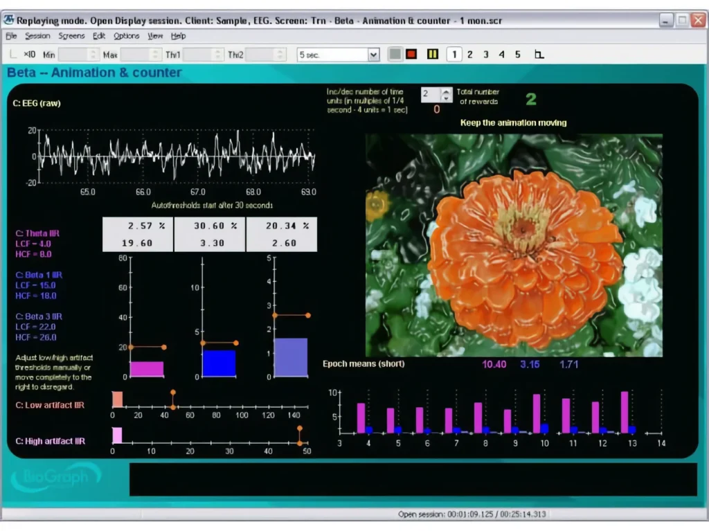Viewport: 709px width, 531px height.
Task: Click the gray square button in the toolbar
Action: coord(395,55)
